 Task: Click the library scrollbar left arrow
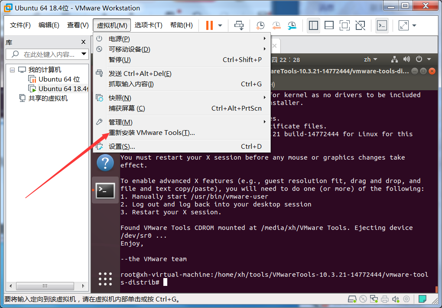pyautogui.click(x=11, y=286)
